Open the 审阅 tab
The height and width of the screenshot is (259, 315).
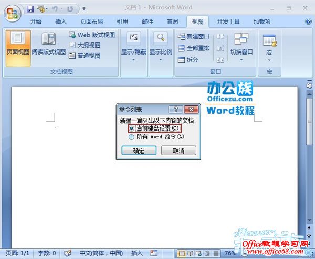173,21
